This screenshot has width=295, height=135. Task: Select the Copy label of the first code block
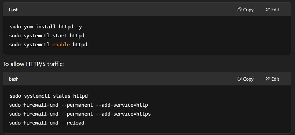pos(248,10)
